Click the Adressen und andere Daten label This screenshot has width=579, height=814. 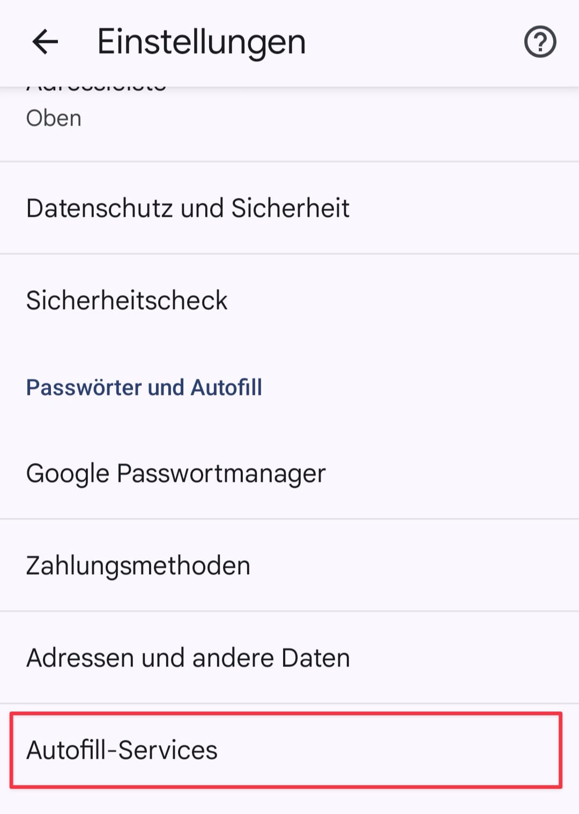coord(188,658)
